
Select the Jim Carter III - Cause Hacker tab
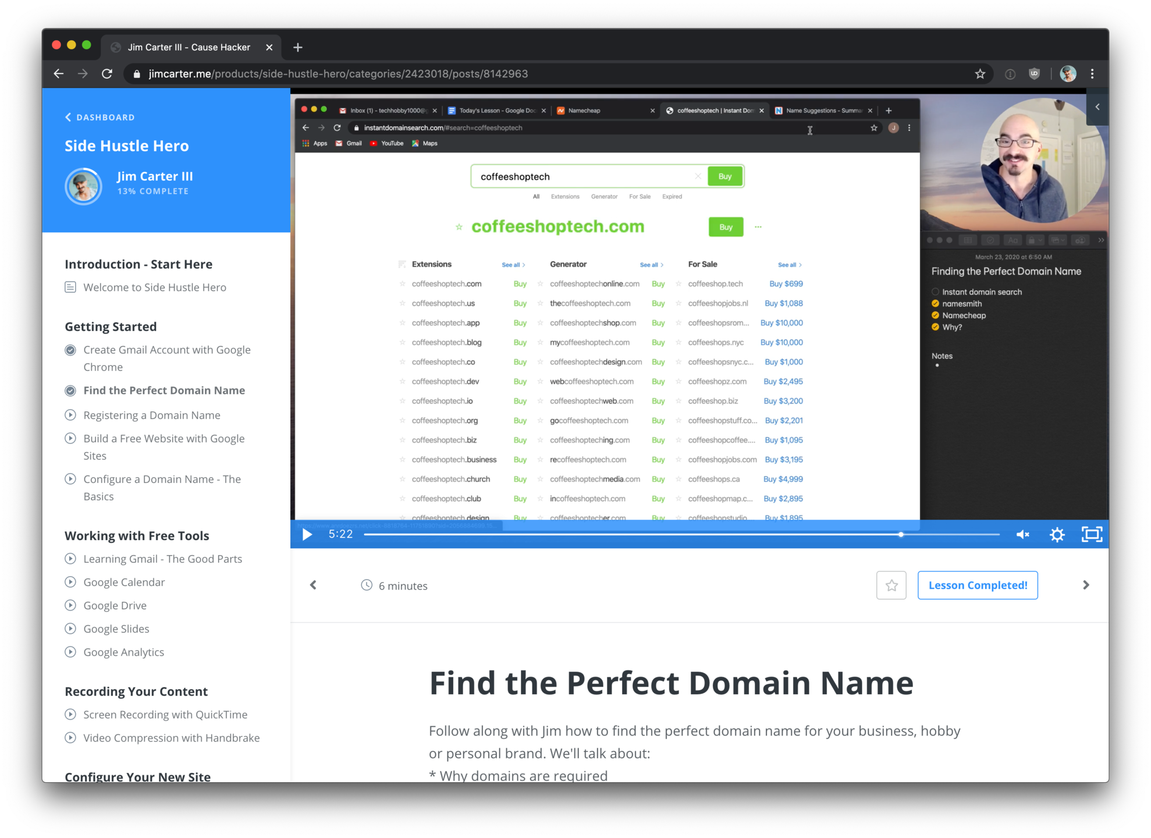tap(189, 47)
